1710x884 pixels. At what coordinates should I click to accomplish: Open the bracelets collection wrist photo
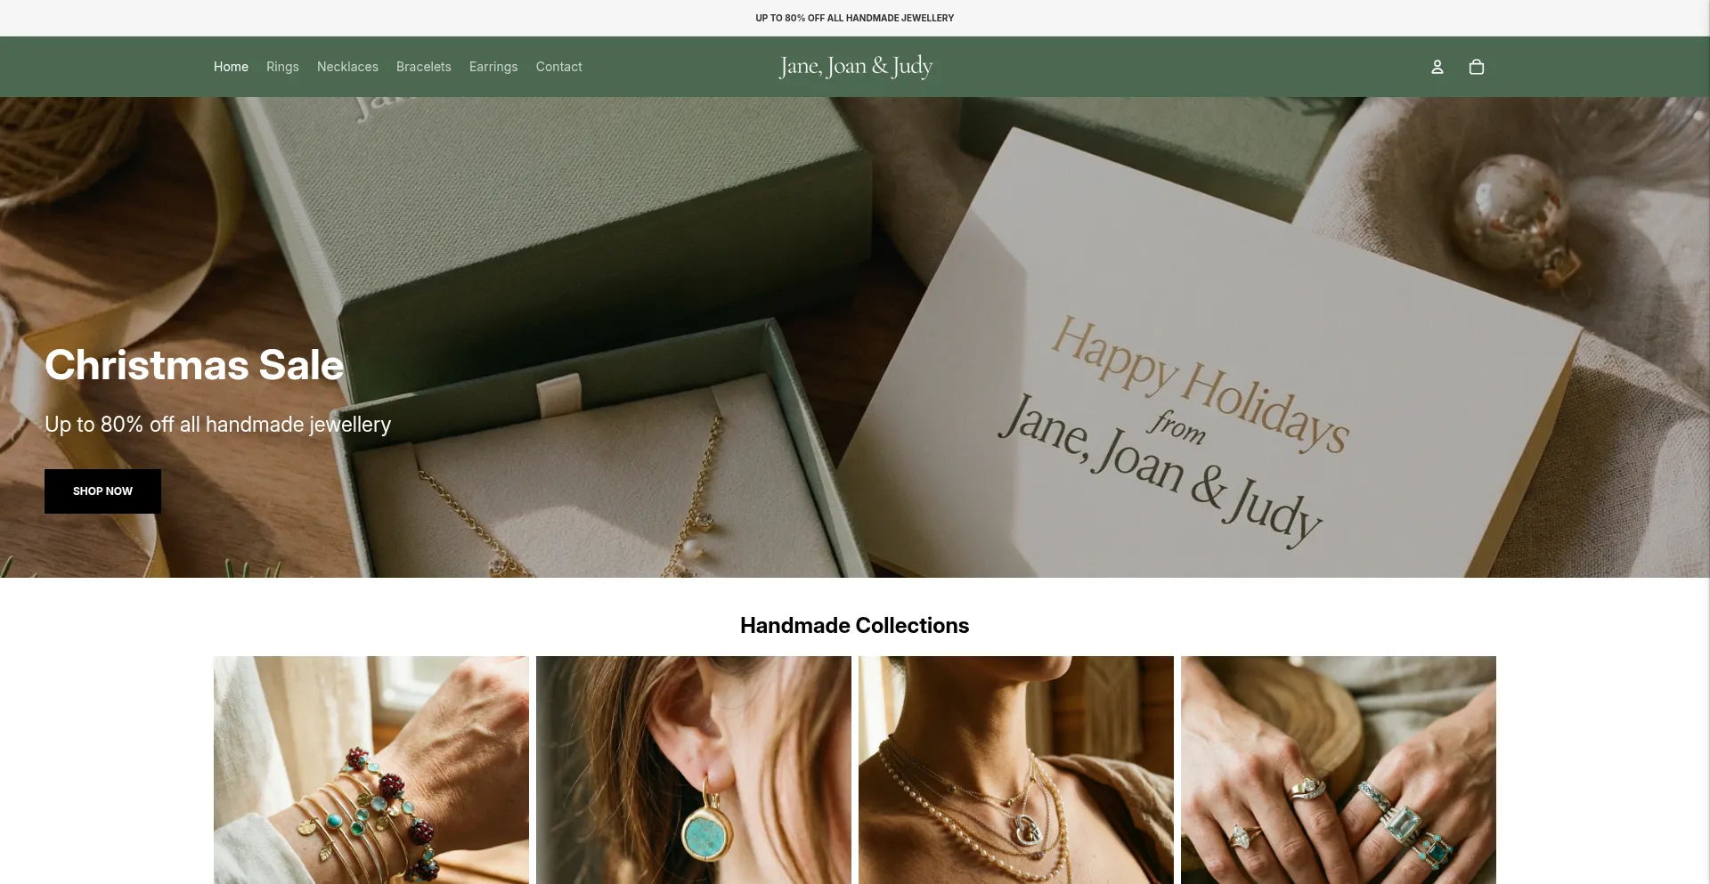(x=370, y=770)
